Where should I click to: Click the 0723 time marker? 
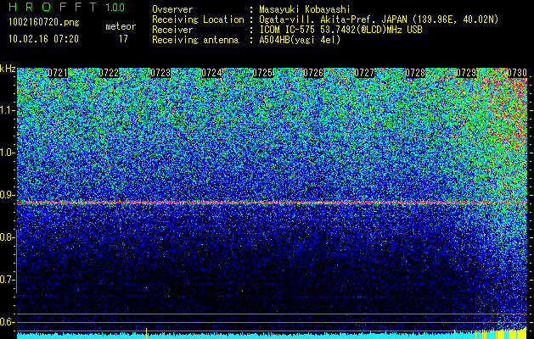160,73
